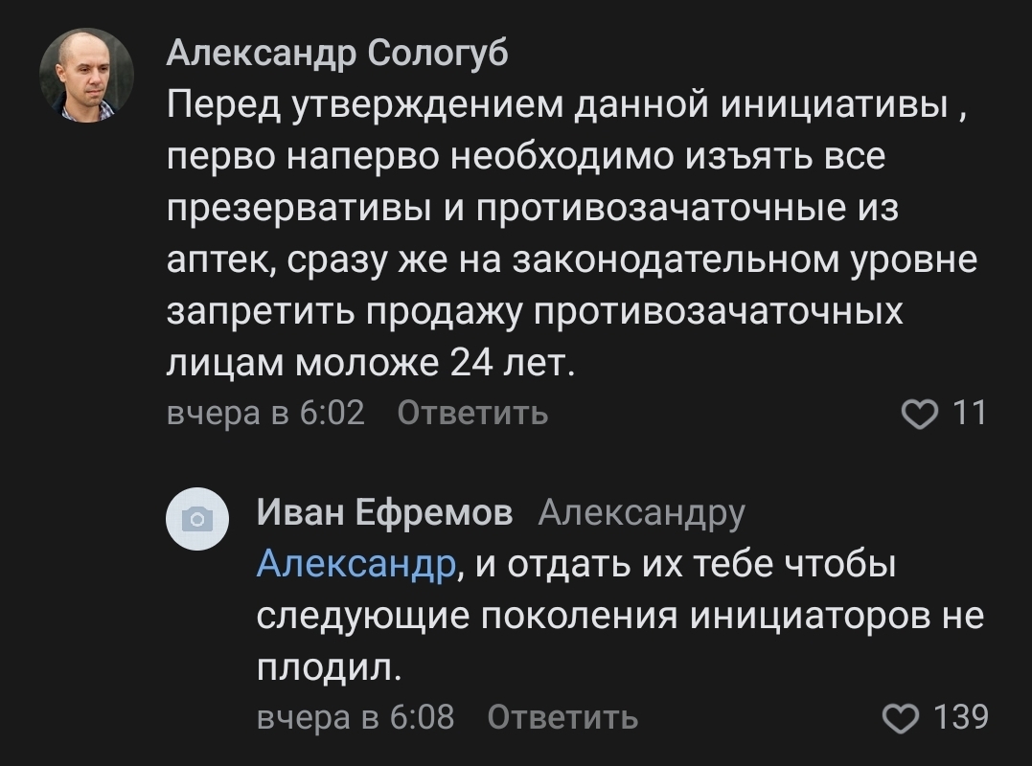Click "24 лет." in the first comment
The image size is (1032, 766).
click(511, 363)
